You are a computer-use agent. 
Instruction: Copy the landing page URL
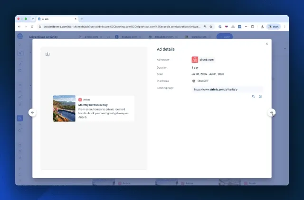coord(253,97)
